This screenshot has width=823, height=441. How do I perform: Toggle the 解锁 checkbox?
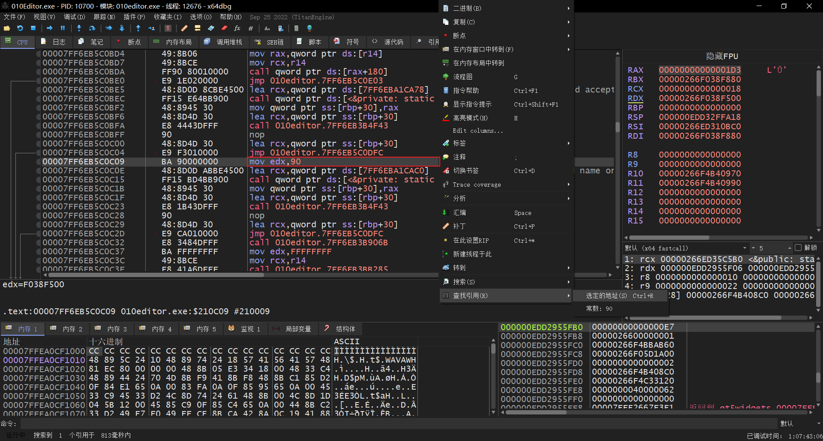point(798,248)
